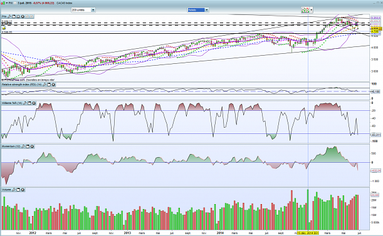Screen dimensions: 383x236
Task: Expand the chart style arrow menu
Action: pyautogui.click(x=311, y=10)
